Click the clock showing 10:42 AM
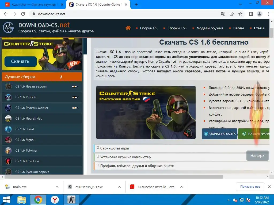 (262, 198)
